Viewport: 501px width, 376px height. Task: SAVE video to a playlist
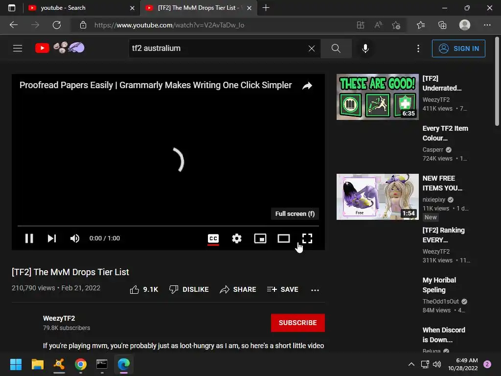(x=282, y=290)
